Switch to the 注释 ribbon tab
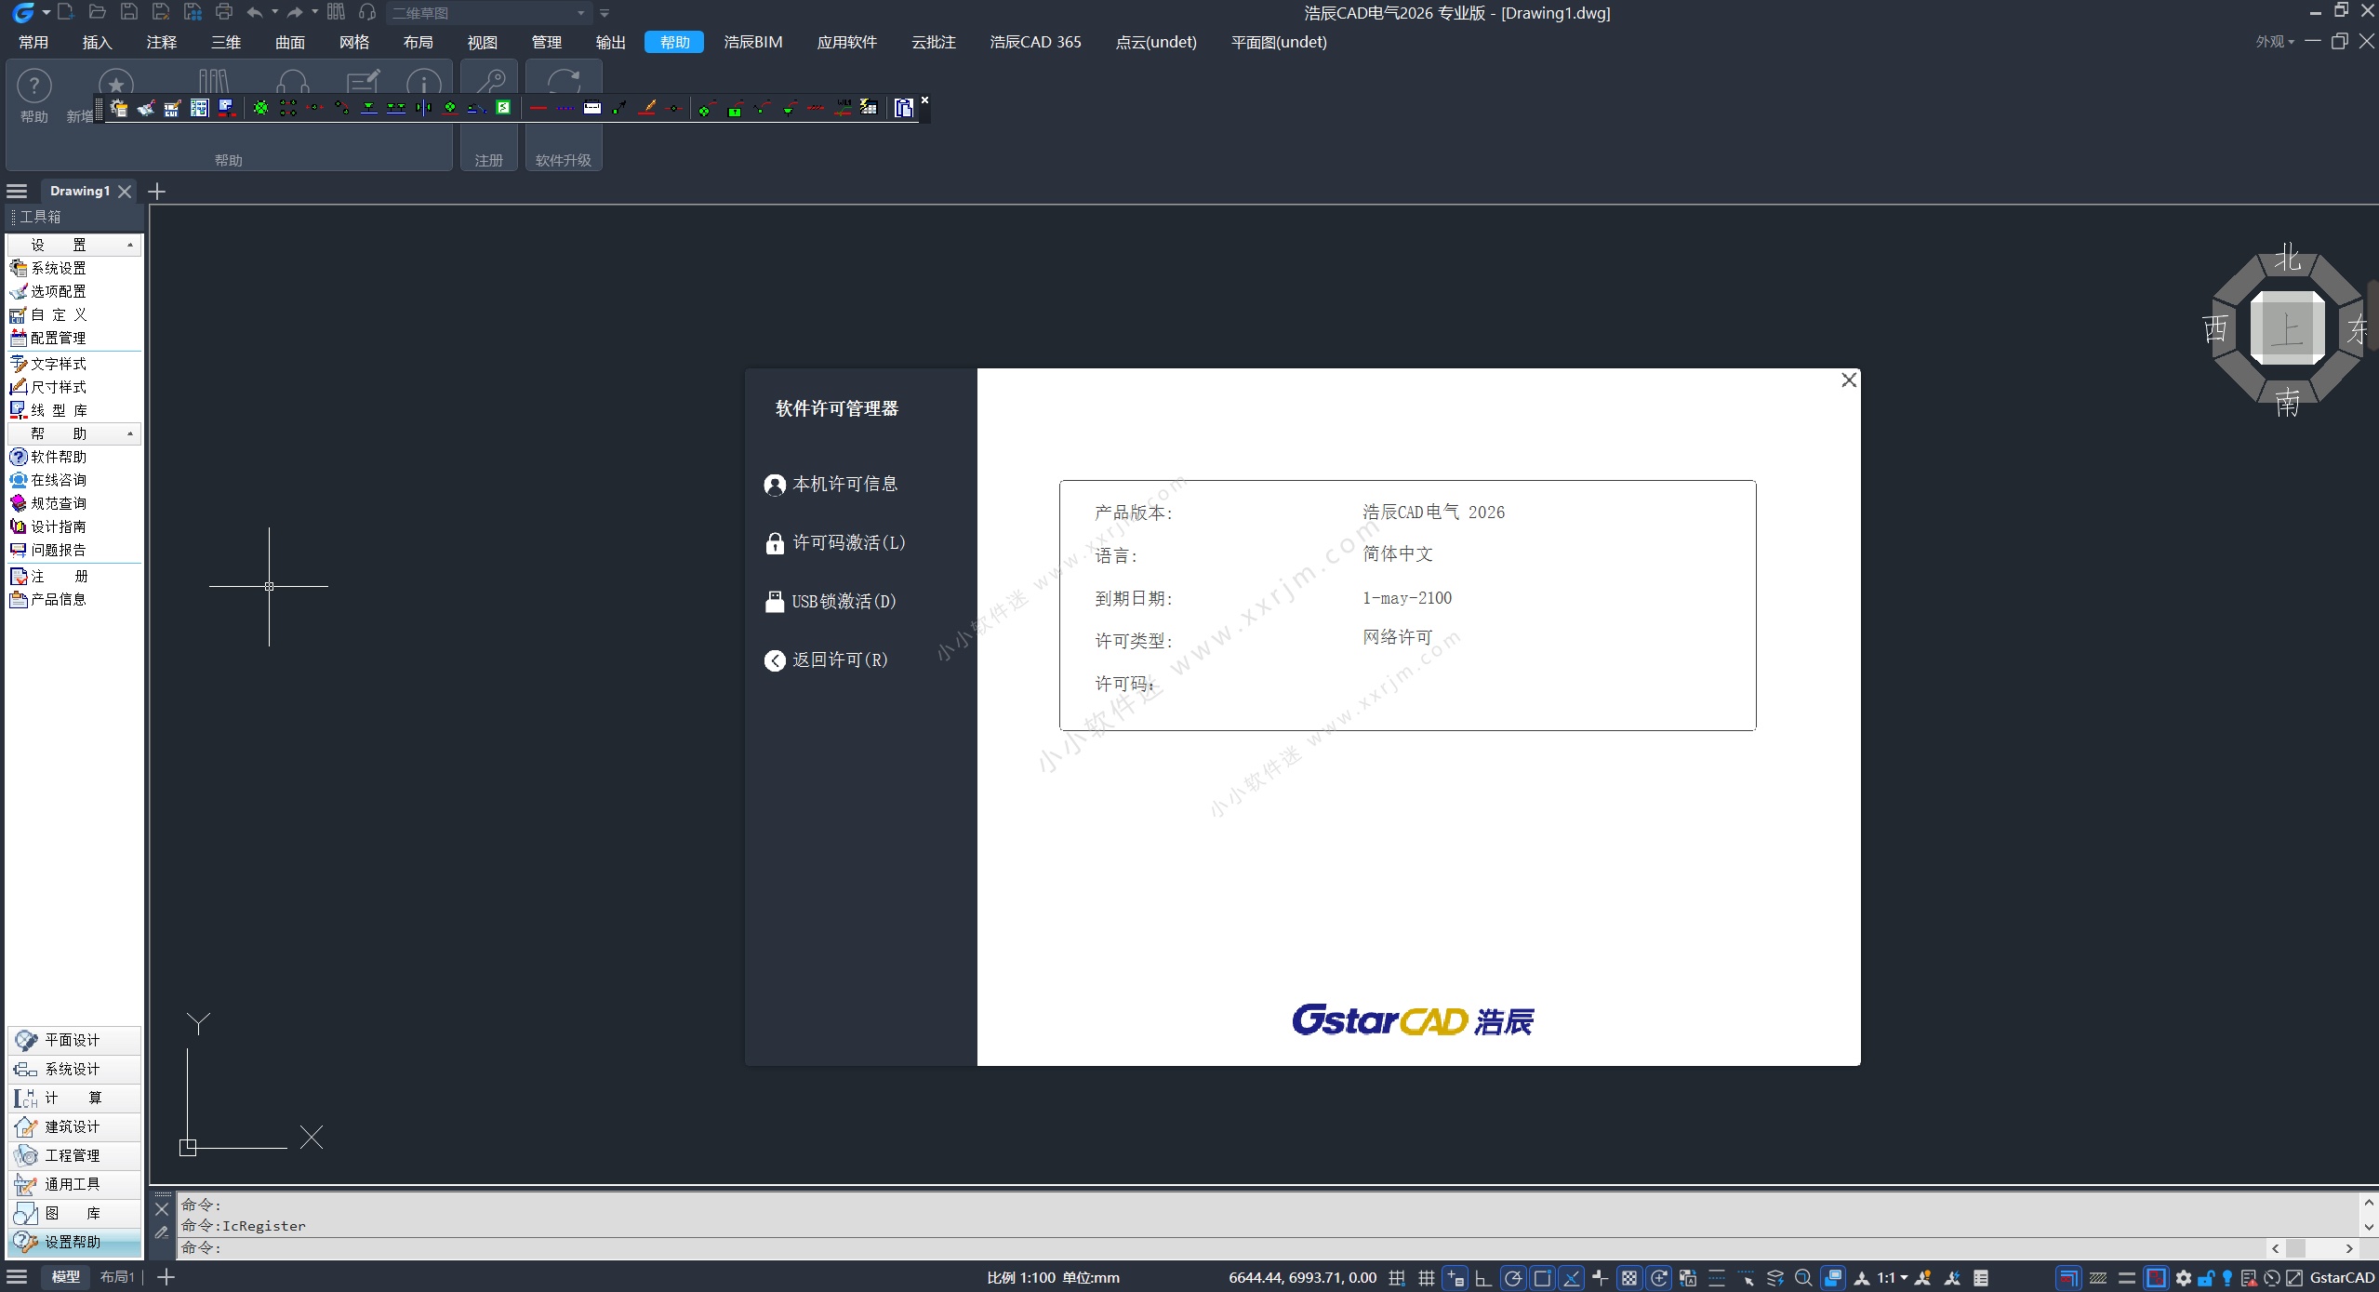Screen dimensions: 2379x1292 [161, 42]
